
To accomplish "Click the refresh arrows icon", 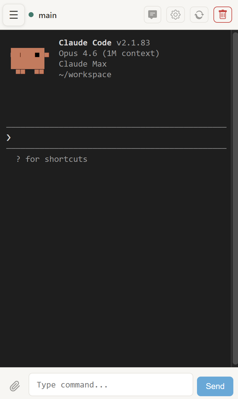I will tap(199, 15).
